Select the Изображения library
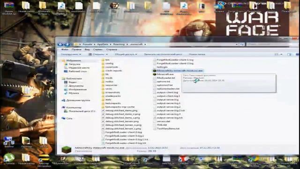This screenshot has height=169, width=300. pos(77,90)
